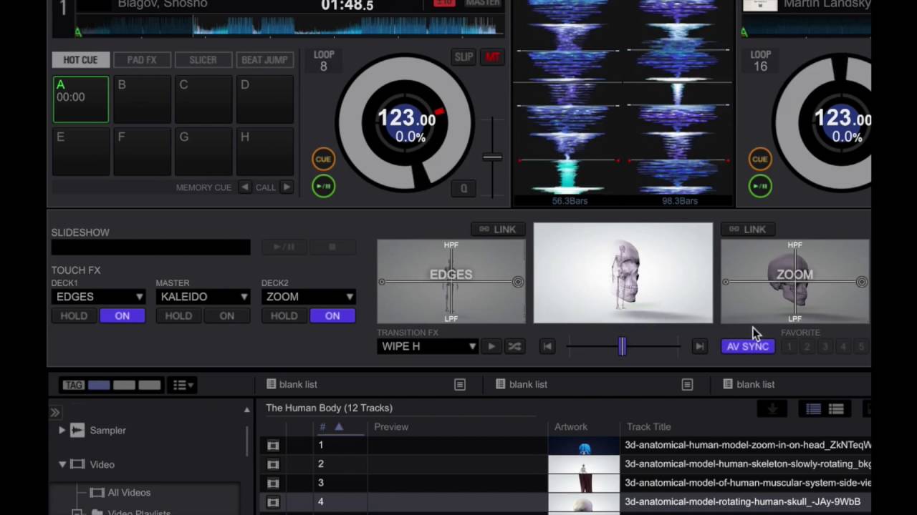This screenshot has width=917, height=515.
Task: Click the left LINK button above EDGES pad
Action: coord(498,230)
